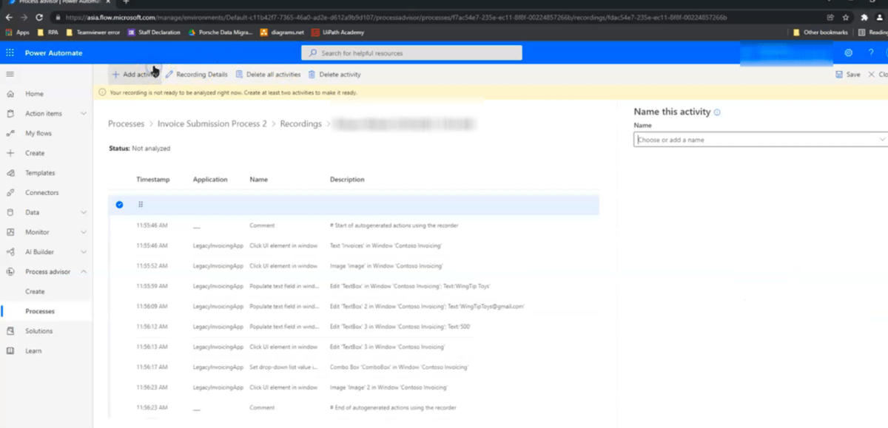Select the Image 'Image 2' description row
This screenshot has width=888, height=428.
pos(354,387)
